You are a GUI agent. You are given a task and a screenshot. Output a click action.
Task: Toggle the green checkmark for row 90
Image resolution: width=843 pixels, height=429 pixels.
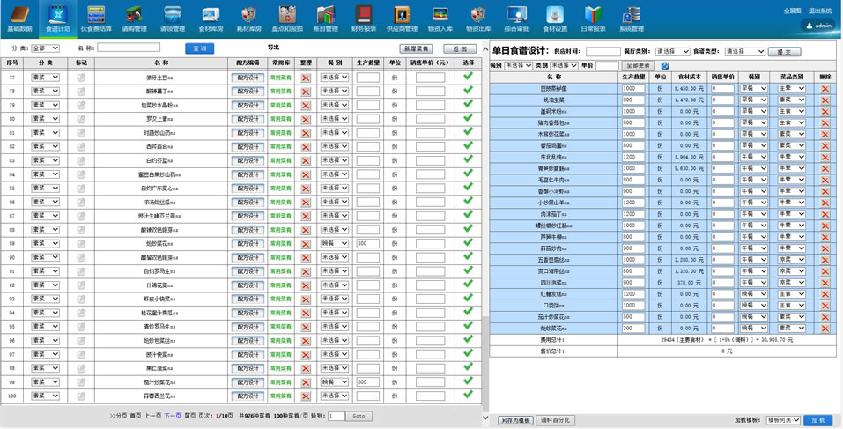468,256
